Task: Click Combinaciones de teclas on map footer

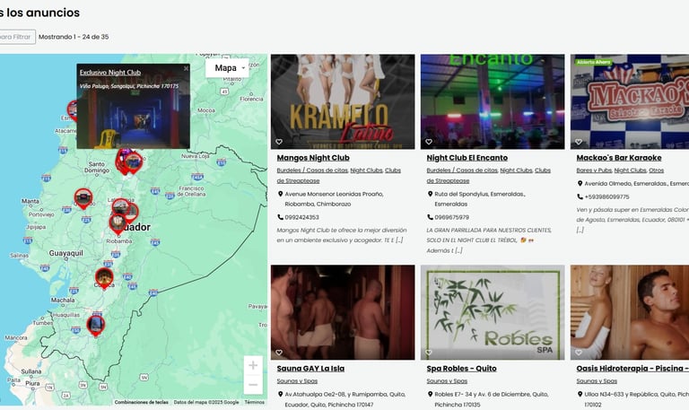Action: pos(141,402)
